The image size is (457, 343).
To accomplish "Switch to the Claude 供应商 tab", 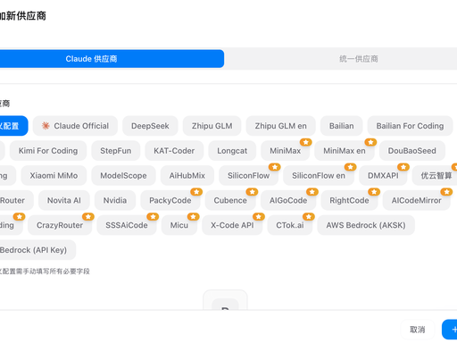I will click(x=112, y=59).
